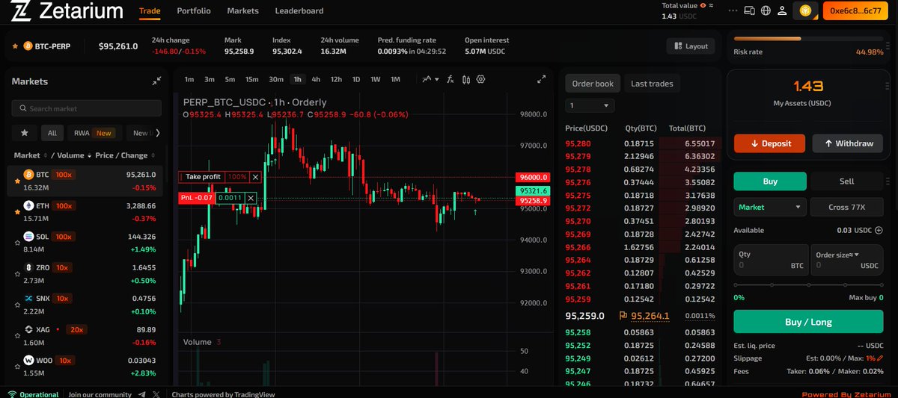Click the Layout button
The width and height of the screenshot is (898, 398).
(x=690, y=46)
